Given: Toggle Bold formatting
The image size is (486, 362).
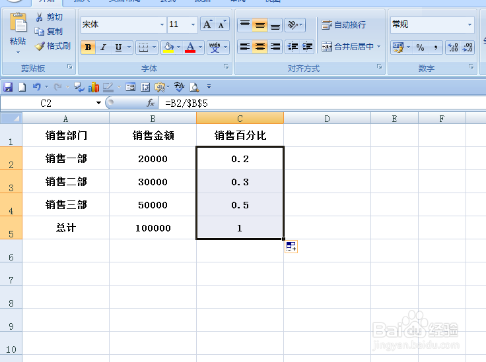Looking at the screenshot, I should (88, 47).
